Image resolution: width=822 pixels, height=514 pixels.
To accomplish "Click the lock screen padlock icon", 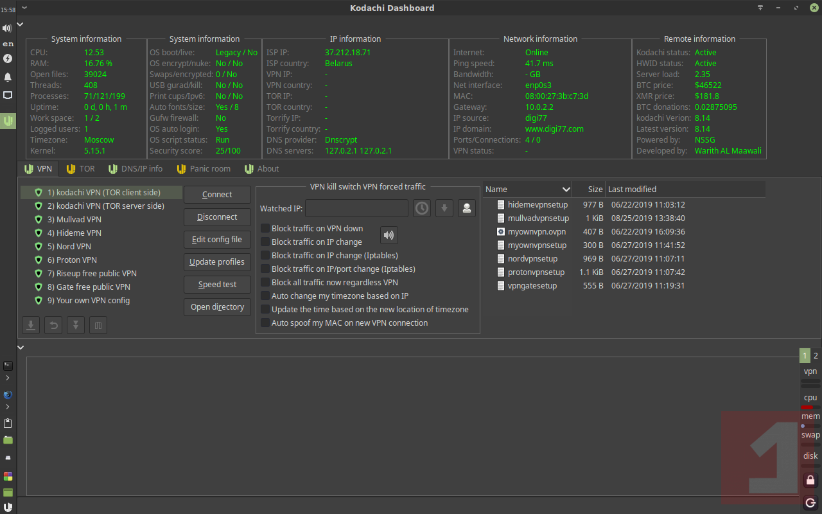I will pyautogui.click(x=810, y=480).
